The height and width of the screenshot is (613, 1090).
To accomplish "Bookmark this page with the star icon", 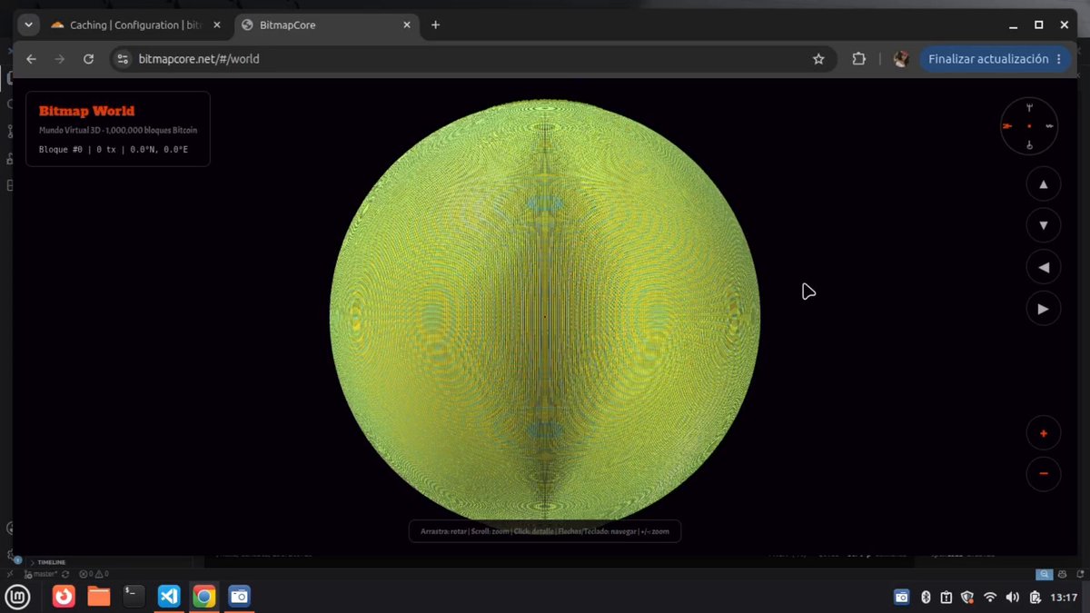I will pos(818,59).
